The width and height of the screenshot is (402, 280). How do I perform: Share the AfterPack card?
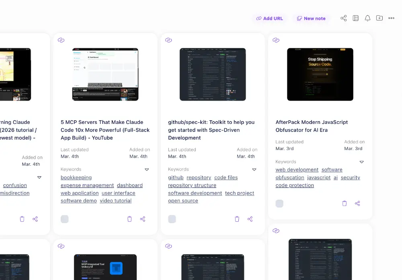pos(357,204)
